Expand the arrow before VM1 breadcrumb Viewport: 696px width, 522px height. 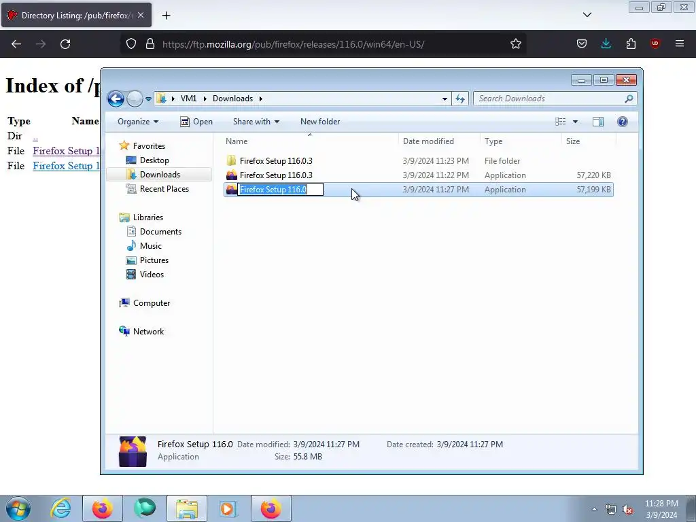click(173, 99)
